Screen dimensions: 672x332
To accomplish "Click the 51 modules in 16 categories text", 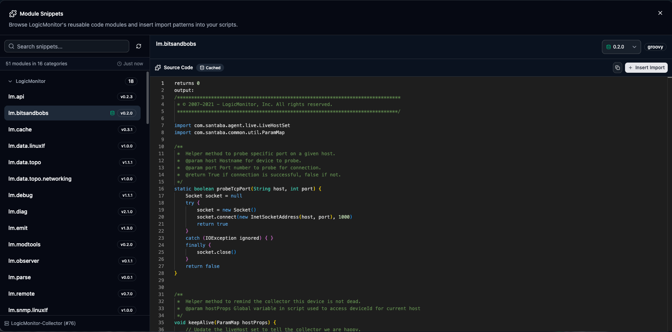I will coord(36,64).
